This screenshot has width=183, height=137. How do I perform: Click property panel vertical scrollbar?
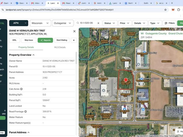tap(76, 58)
